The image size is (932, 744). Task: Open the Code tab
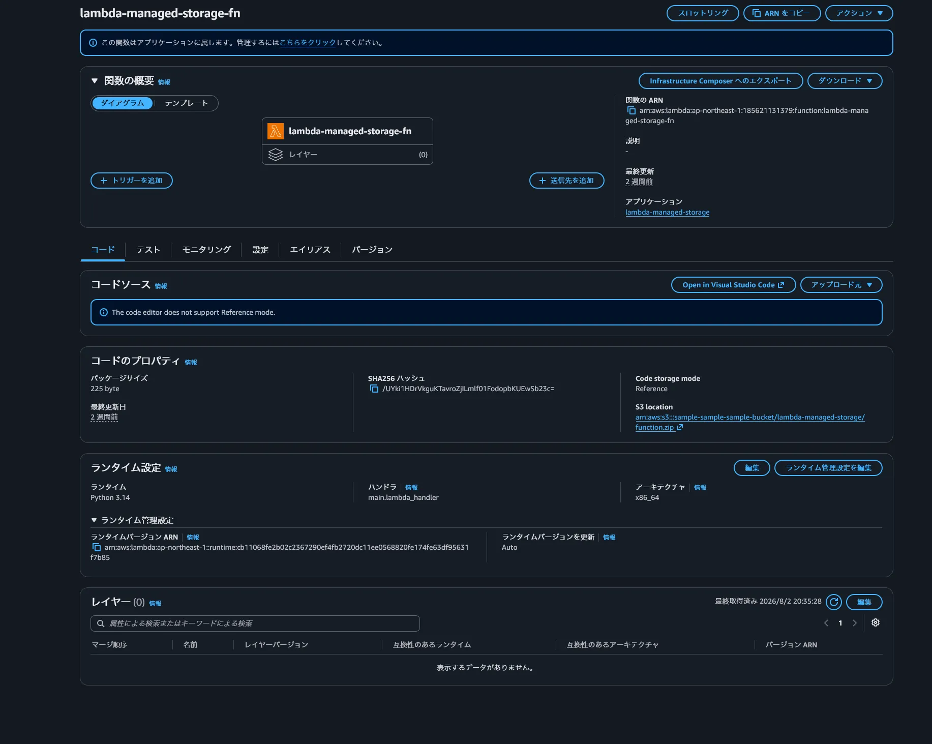point(103,250)
